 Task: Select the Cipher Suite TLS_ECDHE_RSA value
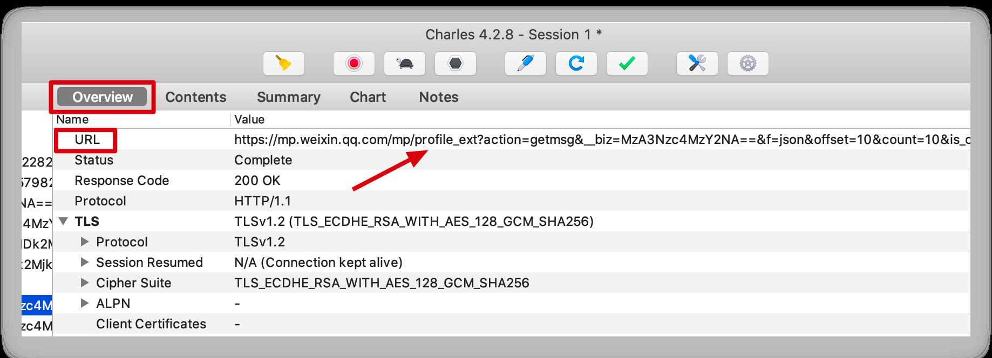pos(382,283)
